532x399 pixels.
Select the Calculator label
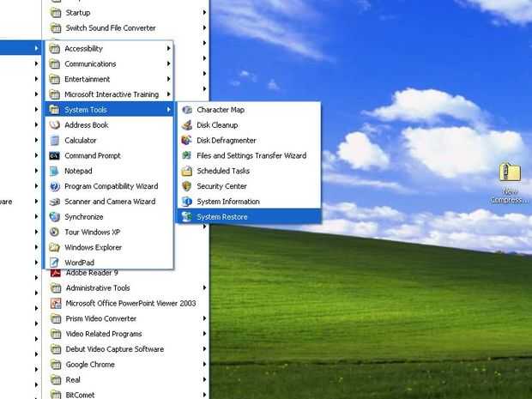[81, 141]
